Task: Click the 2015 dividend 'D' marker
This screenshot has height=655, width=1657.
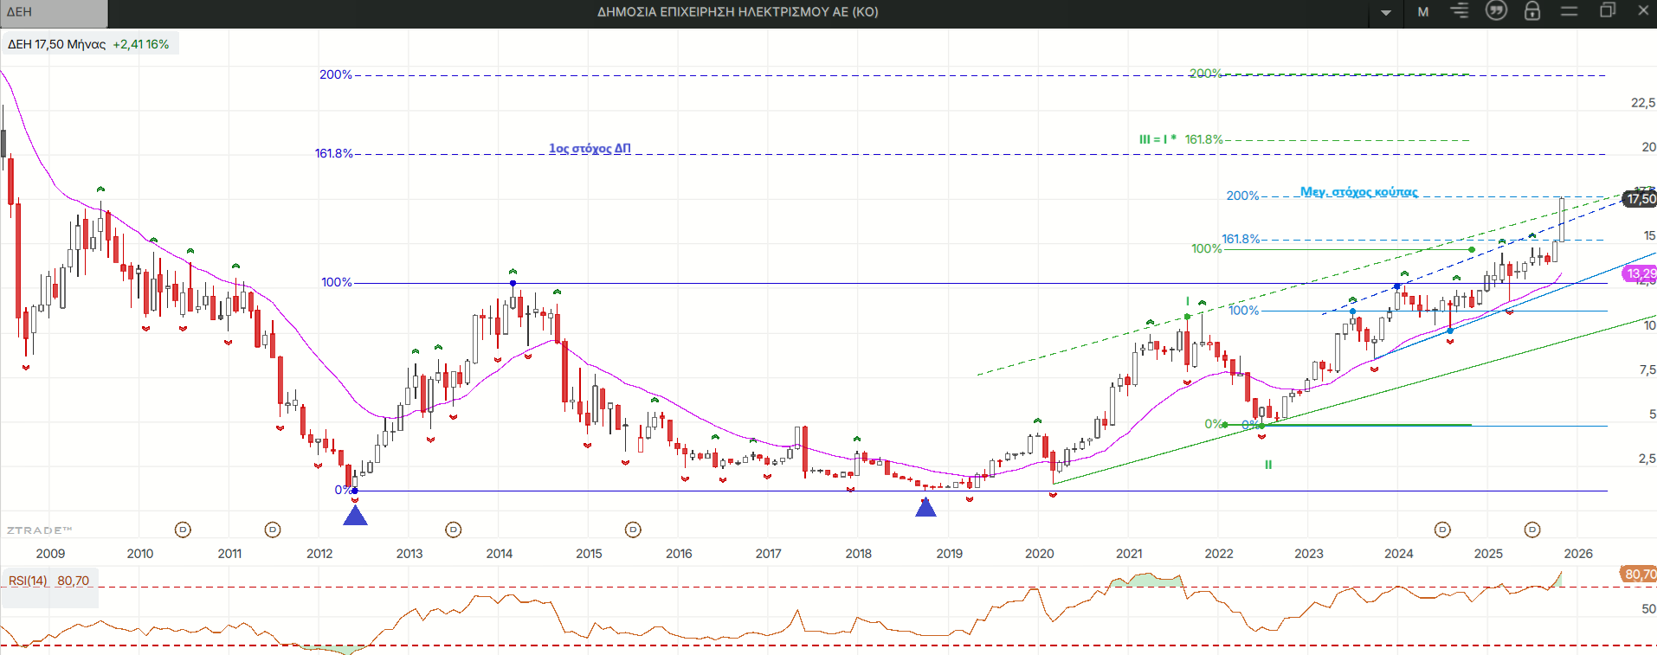Action: tap(634, 530)
